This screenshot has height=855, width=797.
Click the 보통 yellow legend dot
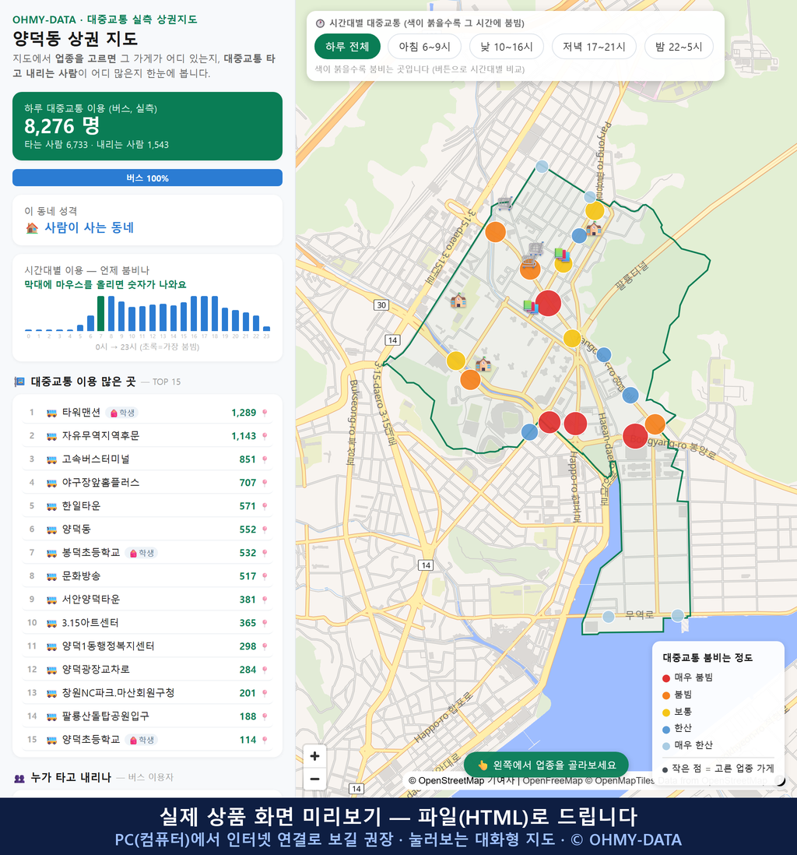[x=665, y=712]
